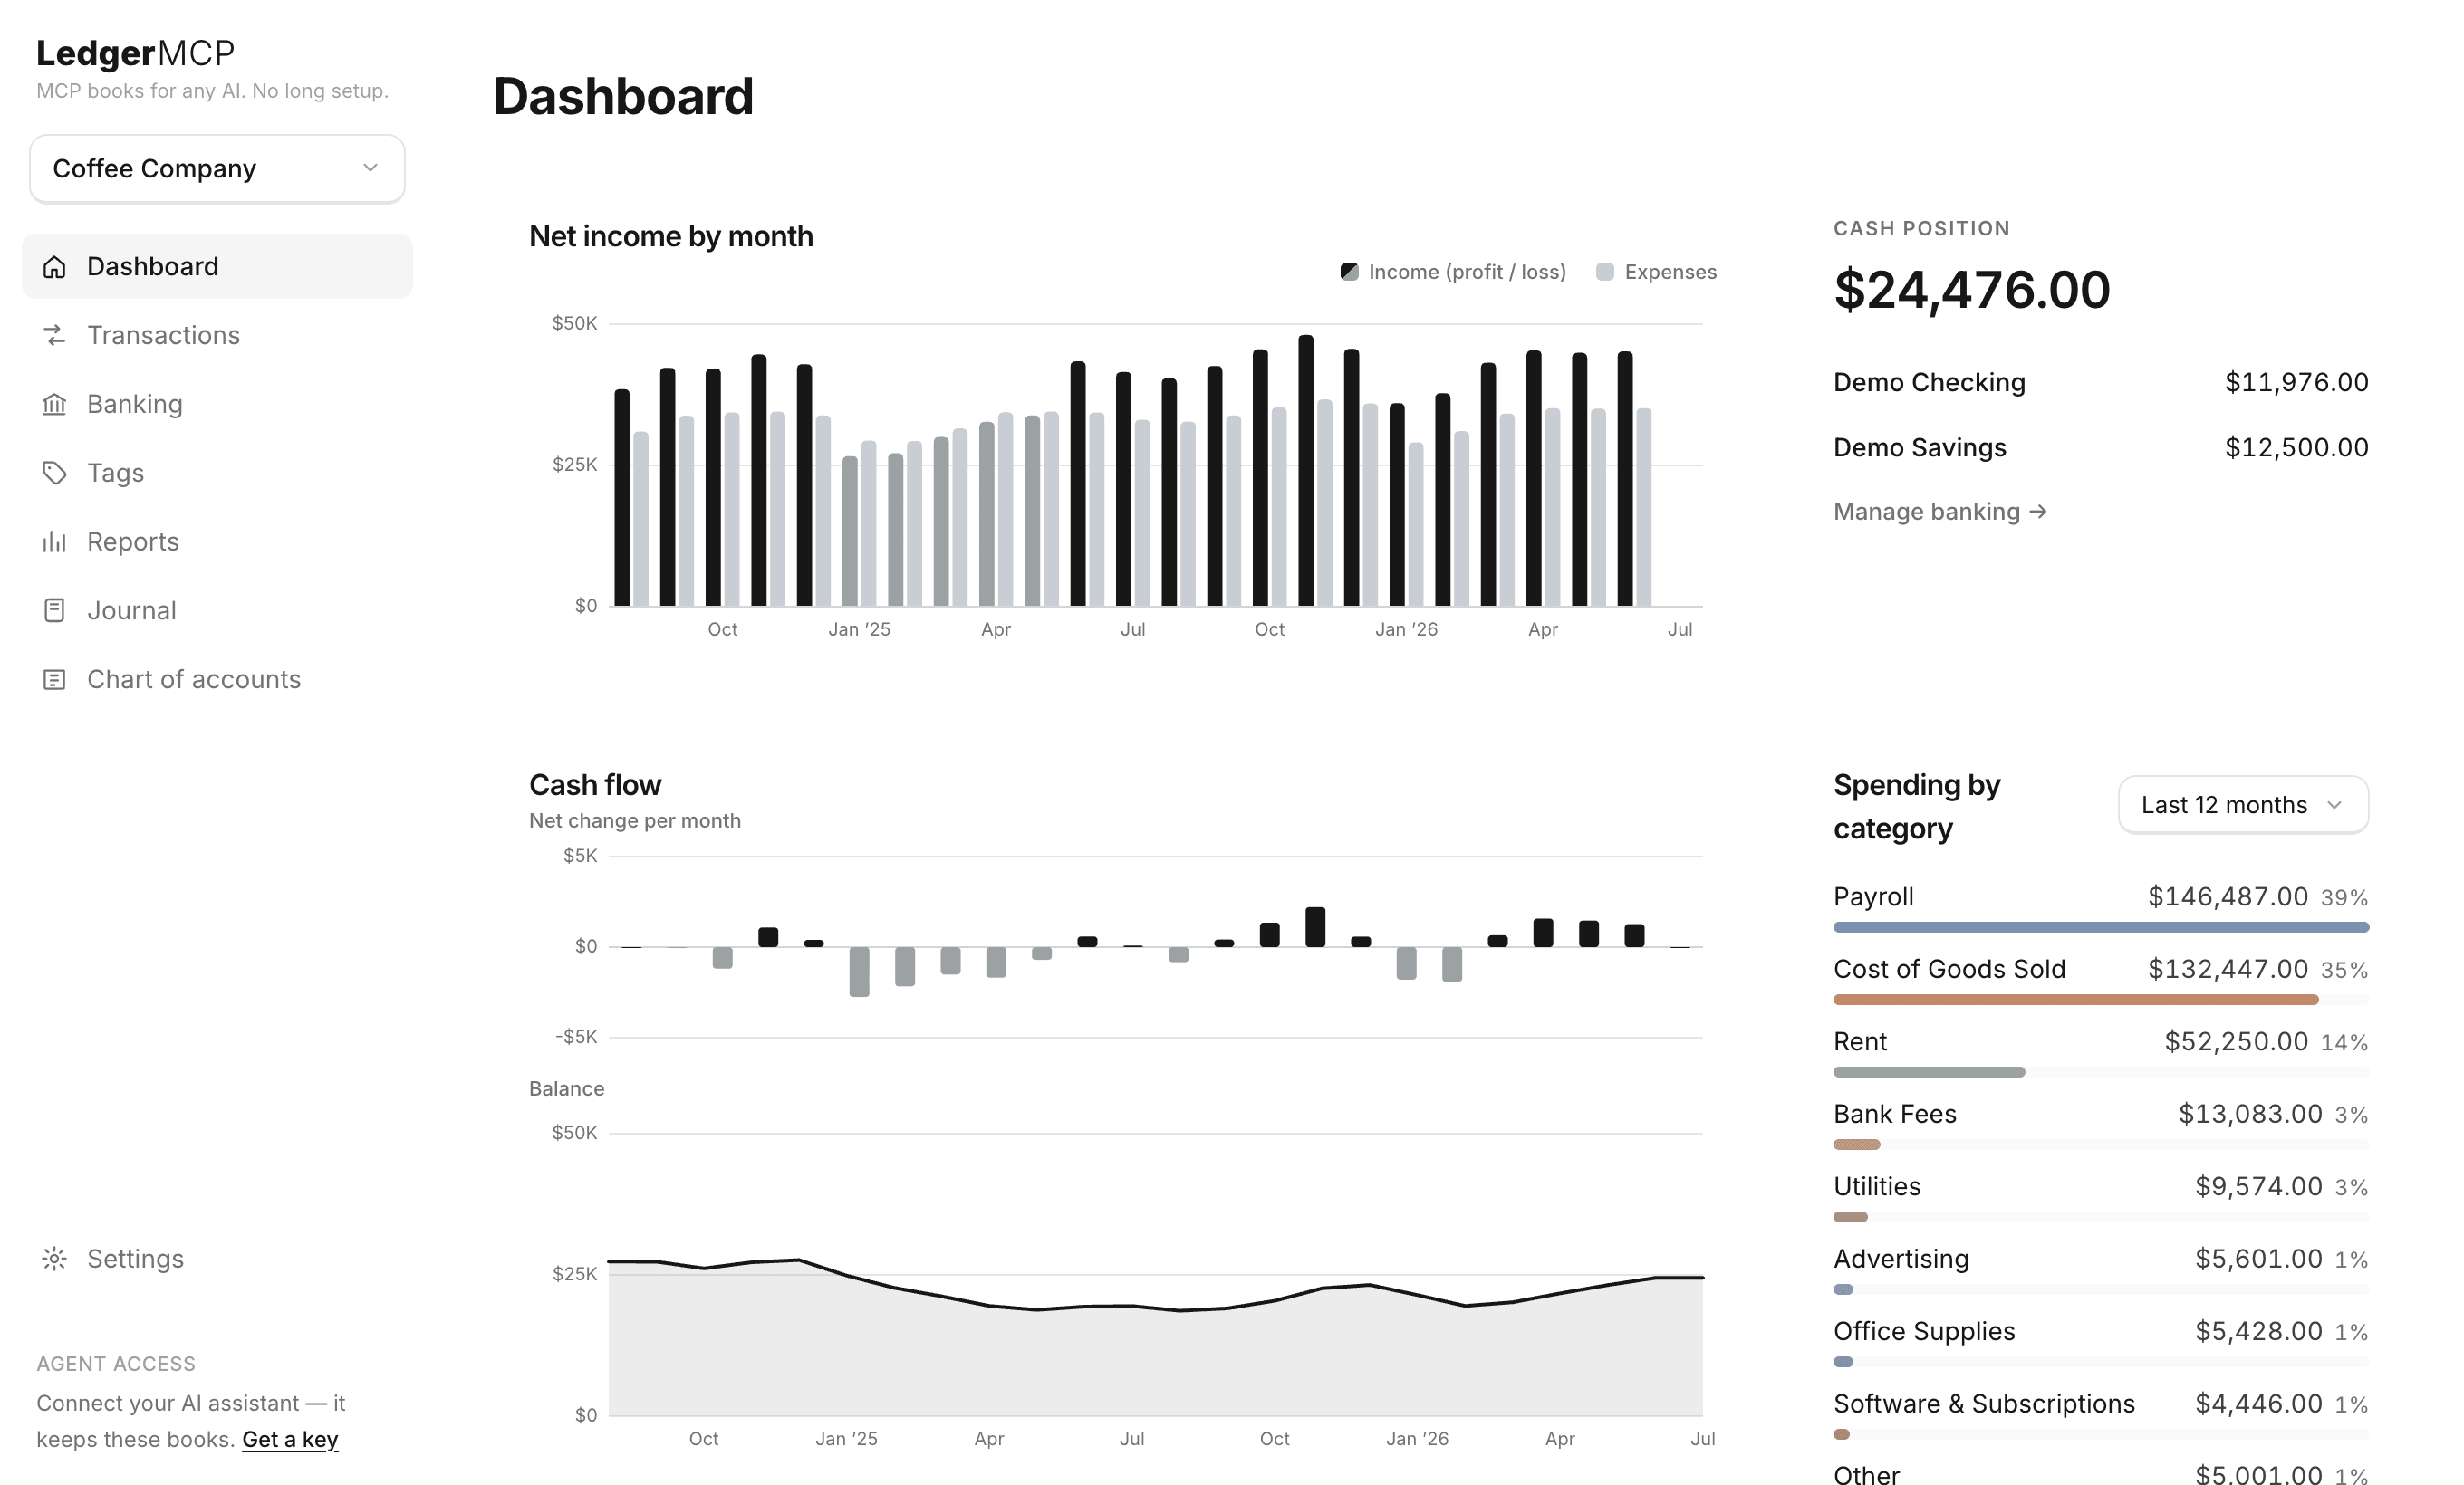The width and height of the screenshot is (2464, 1485).
Task: Click the Chart of accounts list icon
Action: tap(54, 681)
